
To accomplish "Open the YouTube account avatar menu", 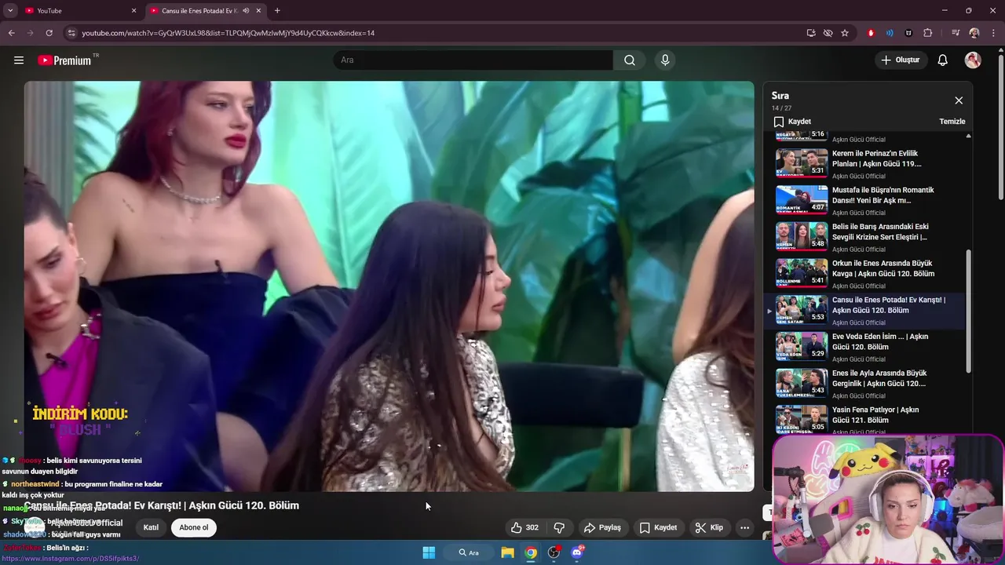I will tap(973, 60).
